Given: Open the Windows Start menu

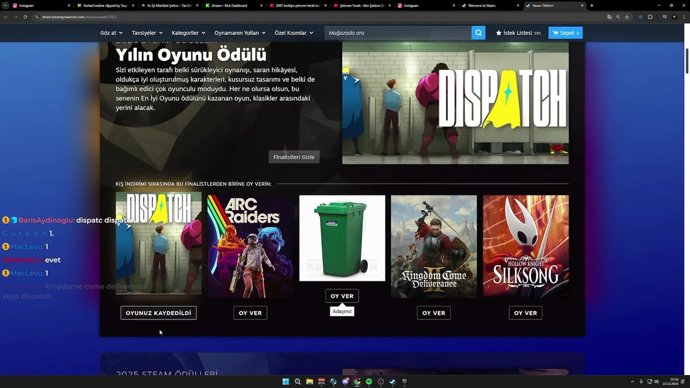Looking at the screenshot, I should coord(286,382).
